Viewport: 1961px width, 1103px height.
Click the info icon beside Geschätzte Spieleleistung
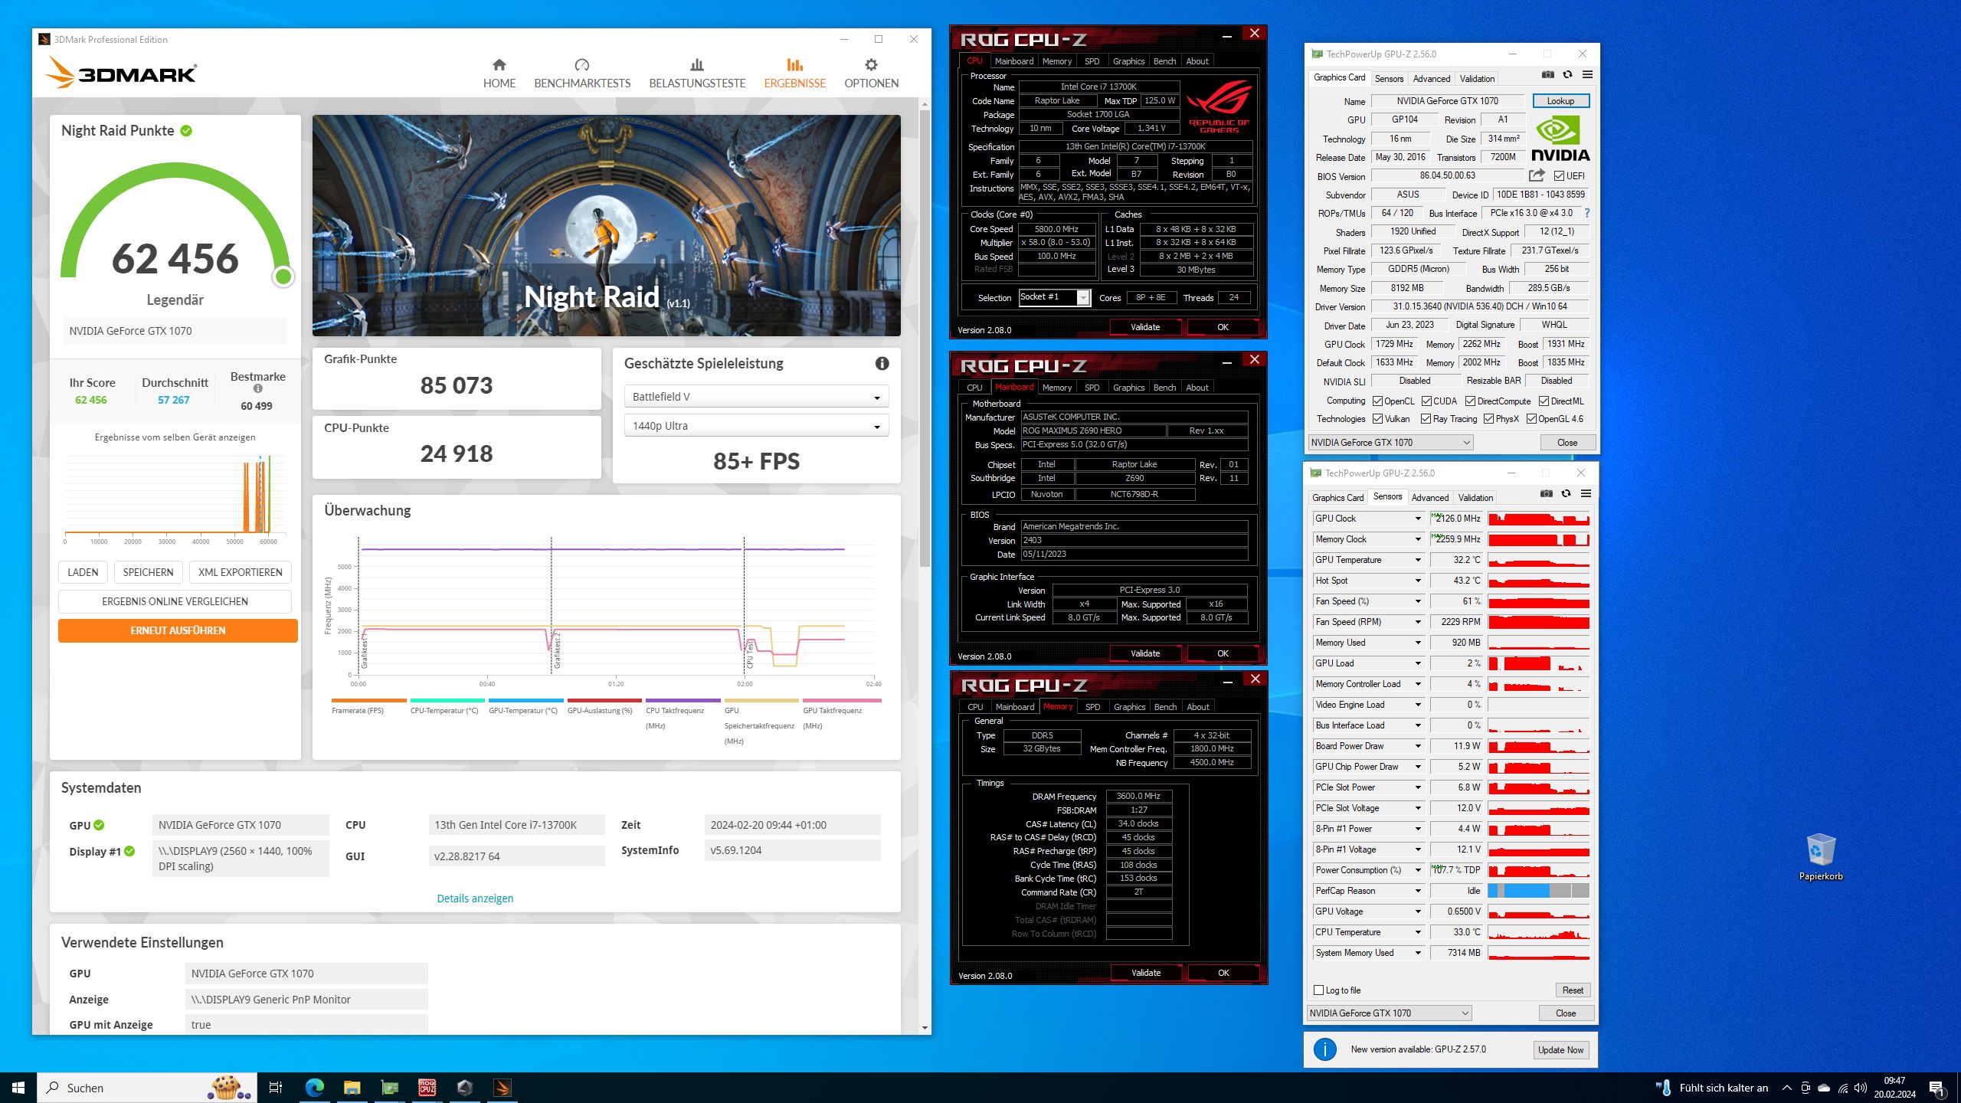tap(882, 364)
